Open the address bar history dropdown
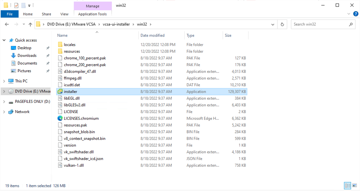 pos(273,24)
